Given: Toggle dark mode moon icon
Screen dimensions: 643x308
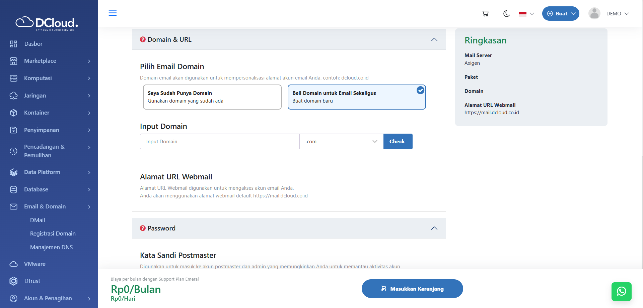Looking at the screenshot, I should [506, 14].
